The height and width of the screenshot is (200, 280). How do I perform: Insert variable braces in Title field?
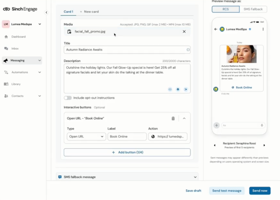pyautogui.click(x=188, y=50)
